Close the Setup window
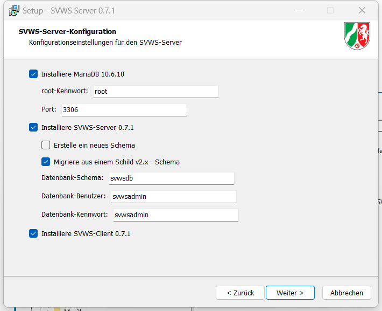 [x=362, y=10]
